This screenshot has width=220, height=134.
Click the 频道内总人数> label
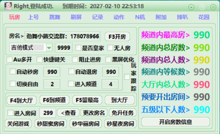click(166, 60)
